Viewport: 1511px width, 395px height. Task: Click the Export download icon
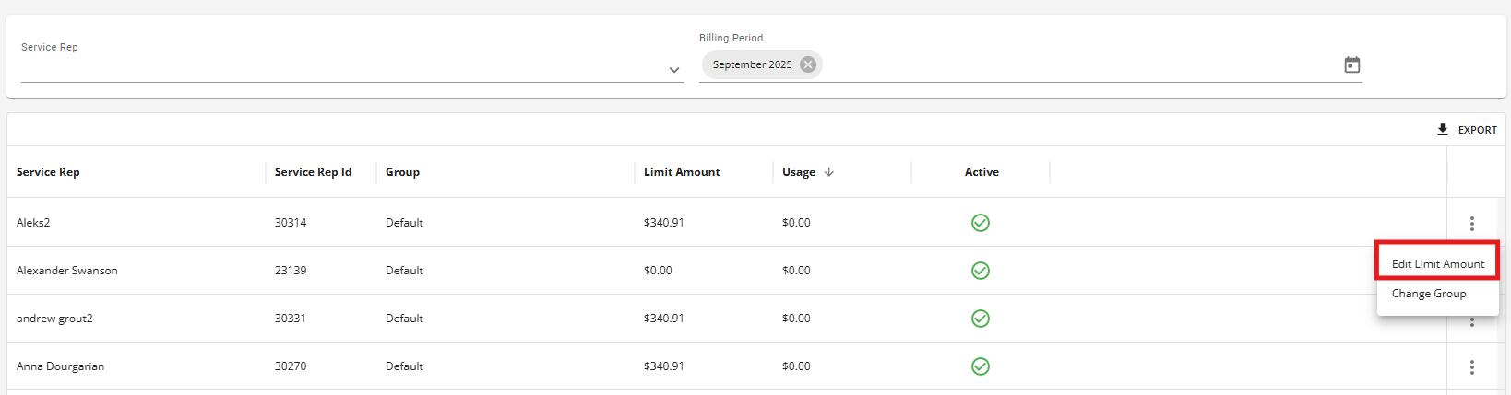[x=1443, y=130]
